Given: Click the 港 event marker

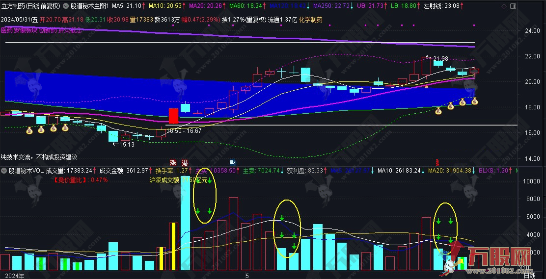Looking at the screenshot, I should 184,162.
